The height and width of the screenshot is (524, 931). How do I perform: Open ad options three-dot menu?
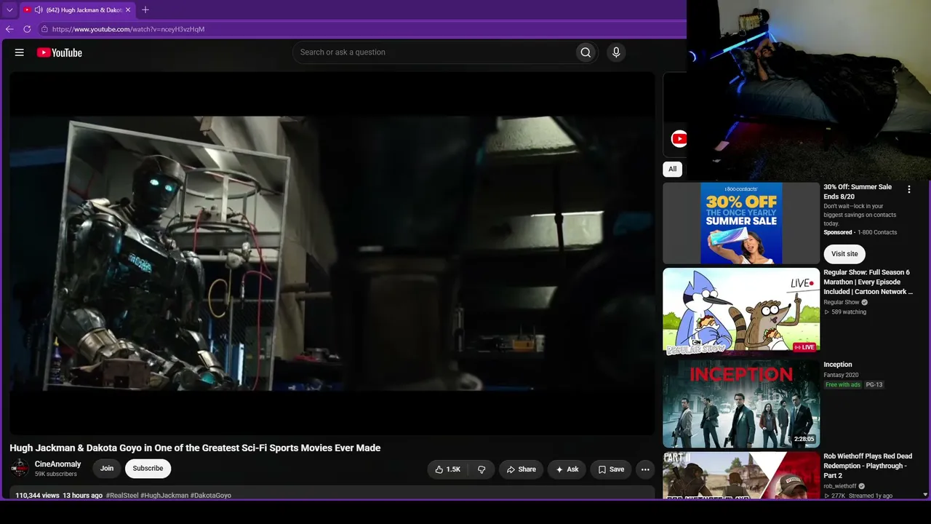(908, 189)
